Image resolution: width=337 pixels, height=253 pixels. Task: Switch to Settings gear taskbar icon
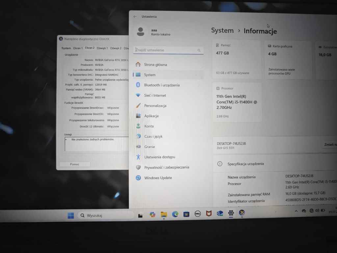point(231,213)
